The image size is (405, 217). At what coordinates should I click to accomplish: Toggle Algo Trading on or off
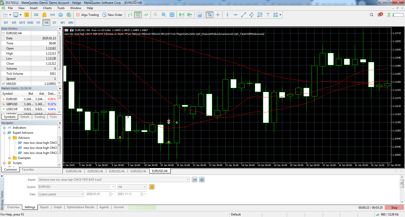[87, 15]
